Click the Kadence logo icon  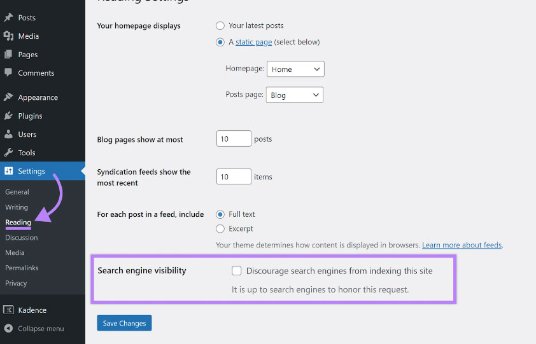[8, 310]
